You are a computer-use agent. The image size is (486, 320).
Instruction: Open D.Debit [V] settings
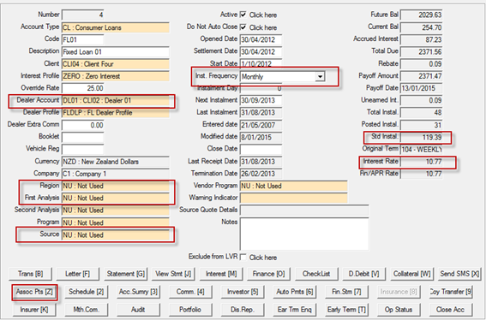click(364, 274)
